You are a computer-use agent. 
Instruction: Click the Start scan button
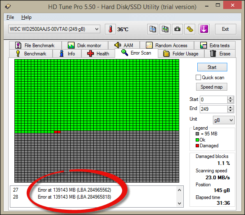[x=212, y=67]
